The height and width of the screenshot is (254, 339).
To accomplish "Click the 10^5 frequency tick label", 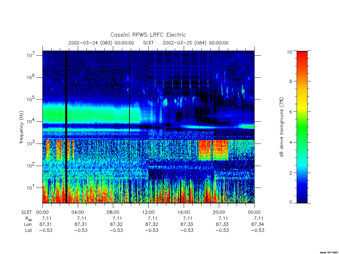I will tap(30, 99).
